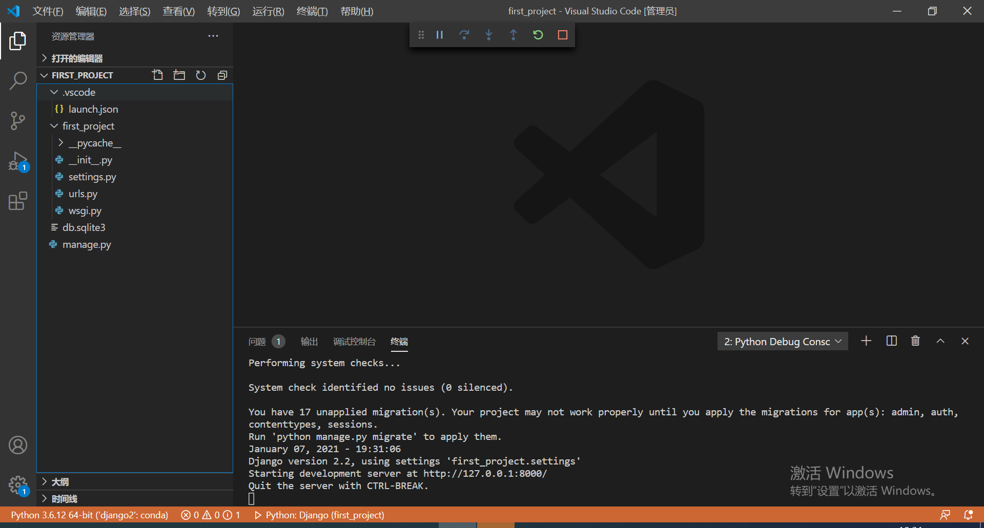Open the File menu
984x528 pixels.
[48, 11]
